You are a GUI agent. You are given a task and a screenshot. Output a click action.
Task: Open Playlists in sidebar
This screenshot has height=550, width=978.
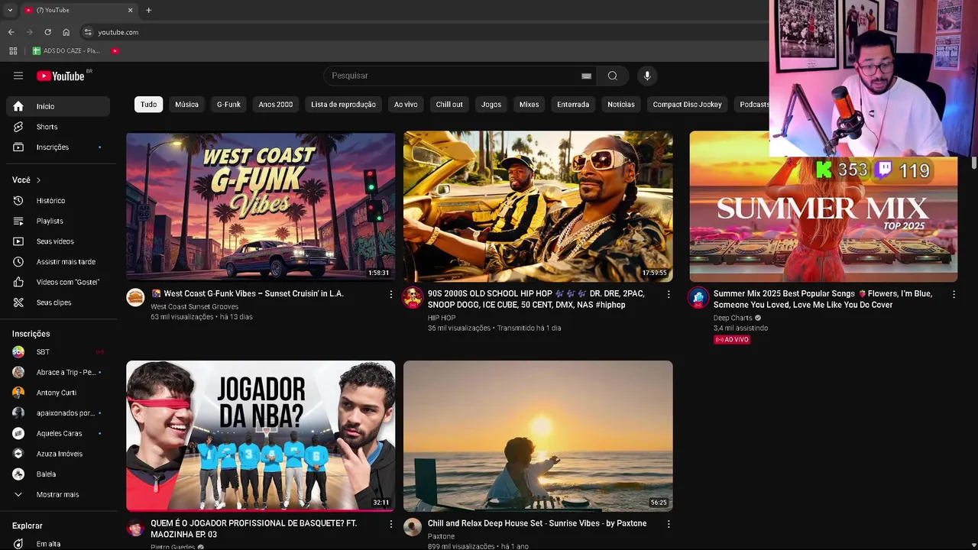point(58,221)
